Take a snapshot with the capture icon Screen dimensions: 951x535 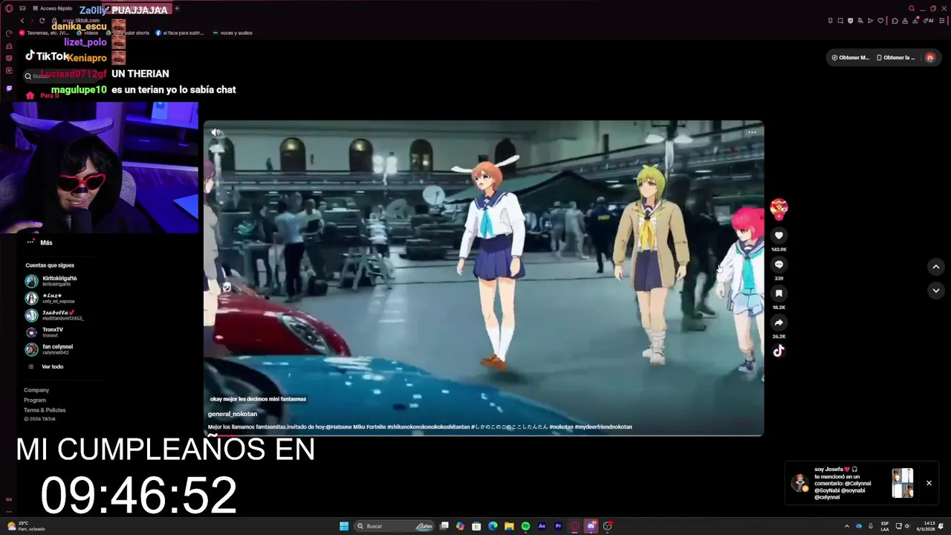[840, 21]
